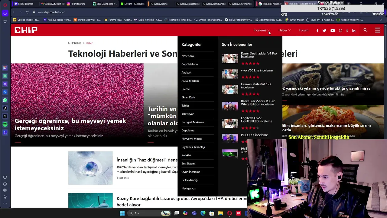387x218 pixels.
Task: Open Messenger in Opera sidebar
Action: coord(5,92)
